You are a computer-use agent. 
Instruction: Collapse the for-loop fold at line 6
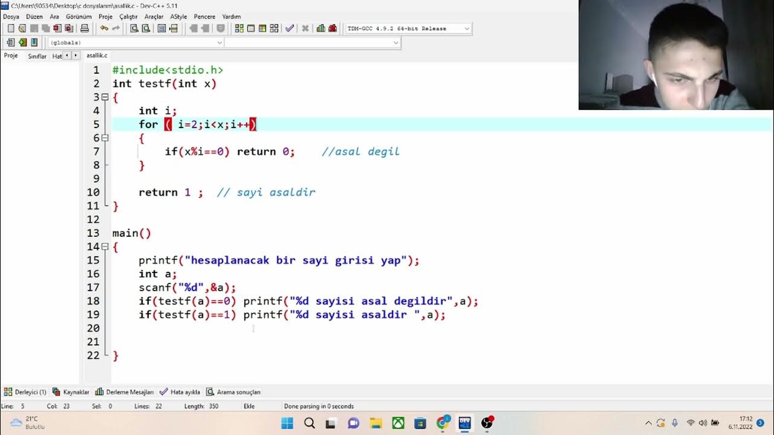point(105,138)
